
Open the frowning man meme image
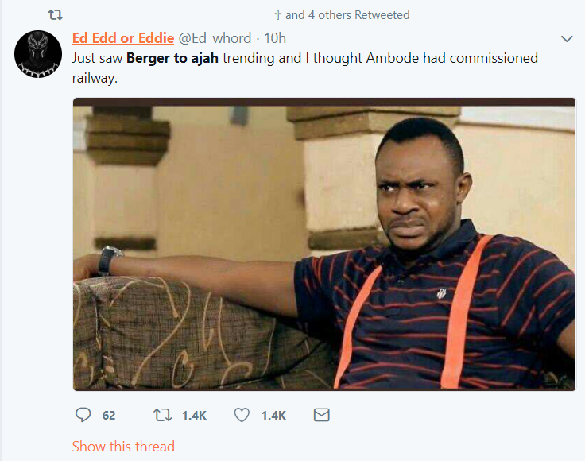pos(324,244)
